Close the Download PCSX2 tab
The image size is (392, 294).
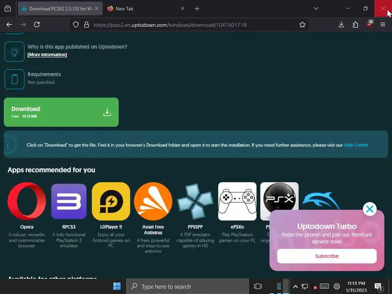96,8
